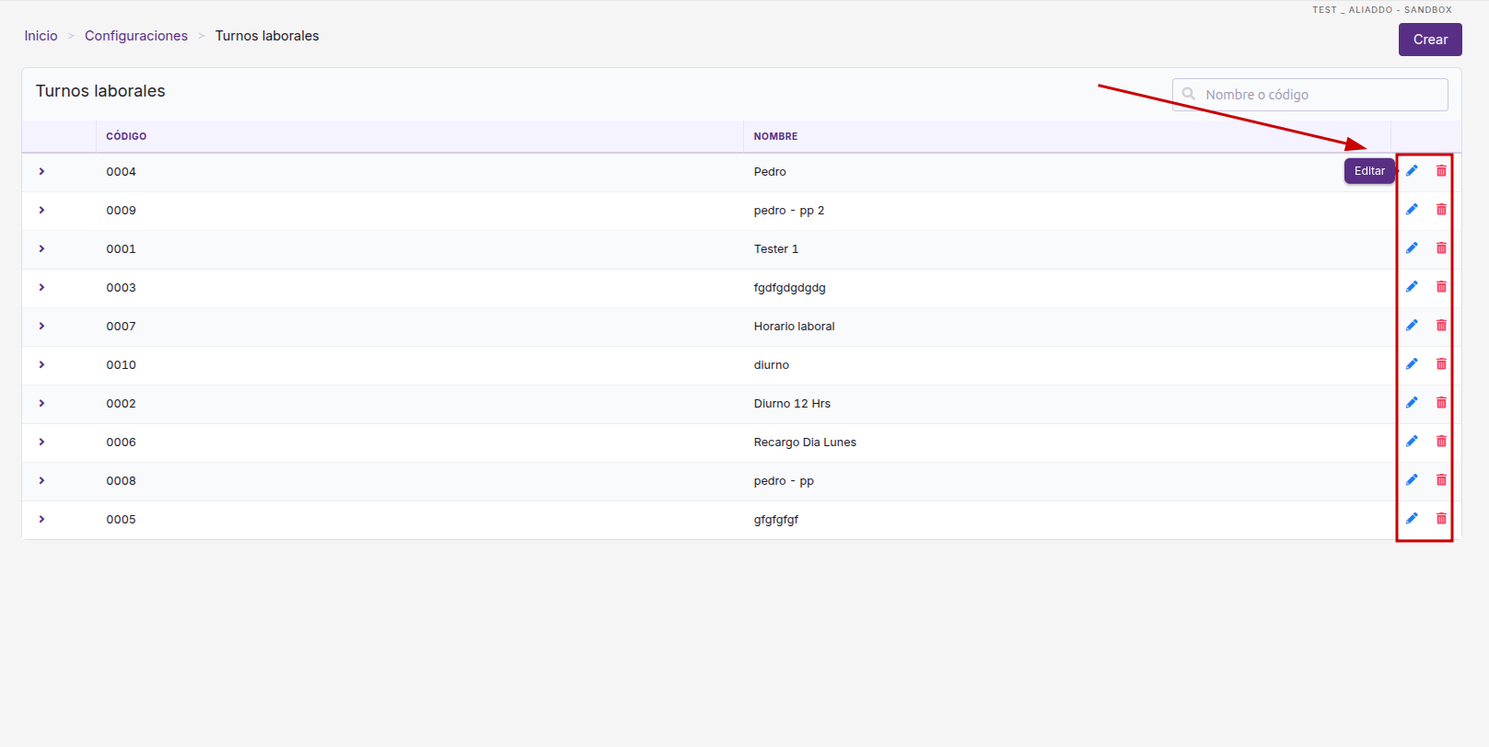Image resolution: width=1489 pixels, height=747 pixels.
Task: Expand row 0004 details
Action: click(x=41, y=172)
